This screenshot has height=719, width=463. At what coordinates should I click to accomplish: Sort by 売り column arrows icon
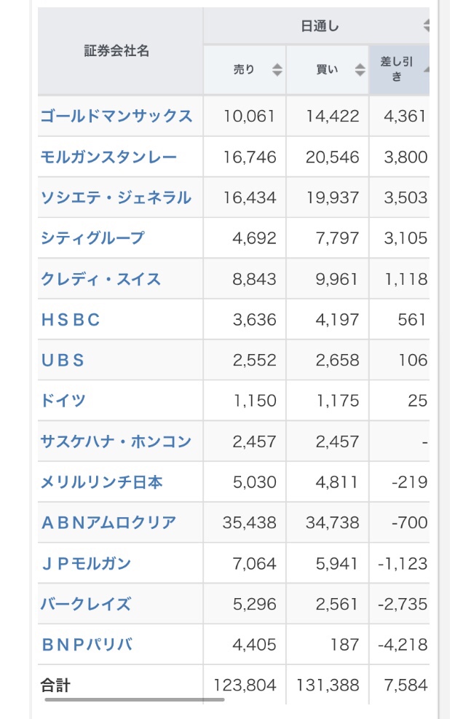click(277, 70)
